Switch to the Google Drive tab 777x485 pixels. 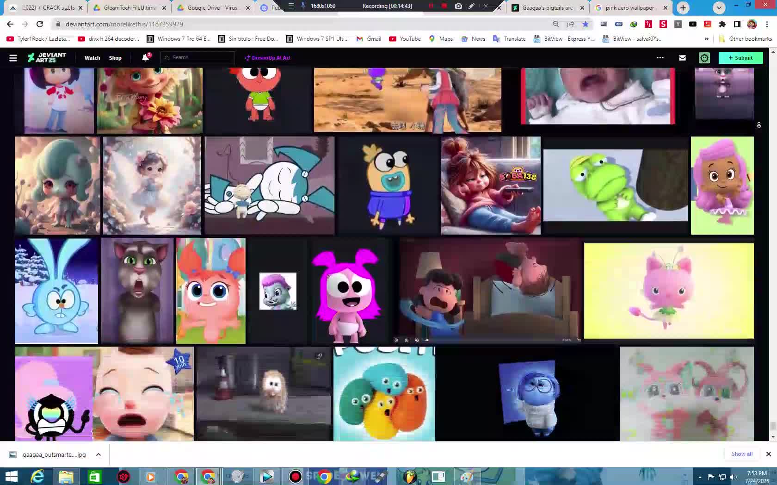211,8
